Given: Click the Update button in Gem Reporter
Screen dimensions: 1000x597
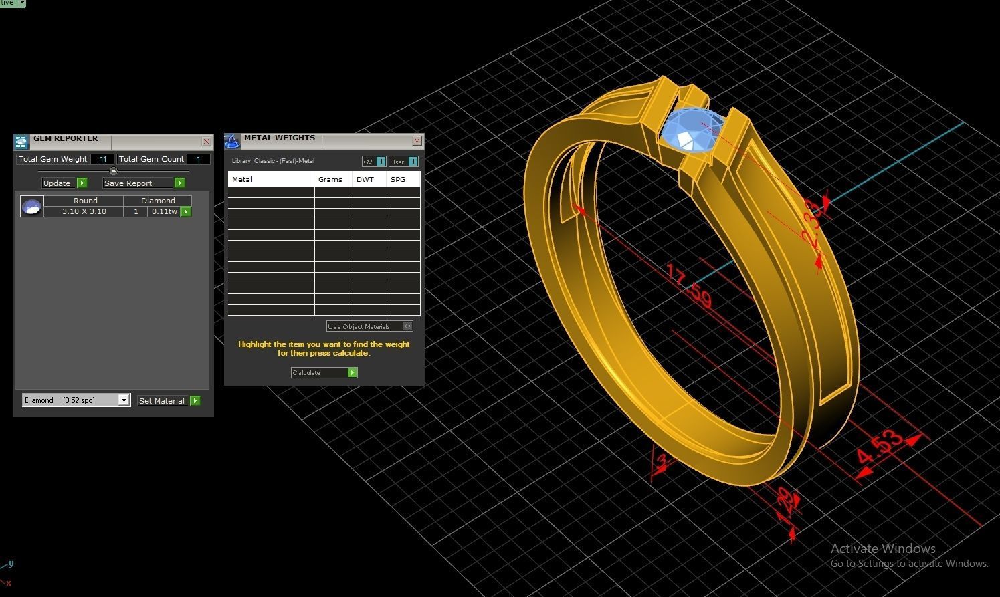Looking at the screenshot, I should pos(64,183).
